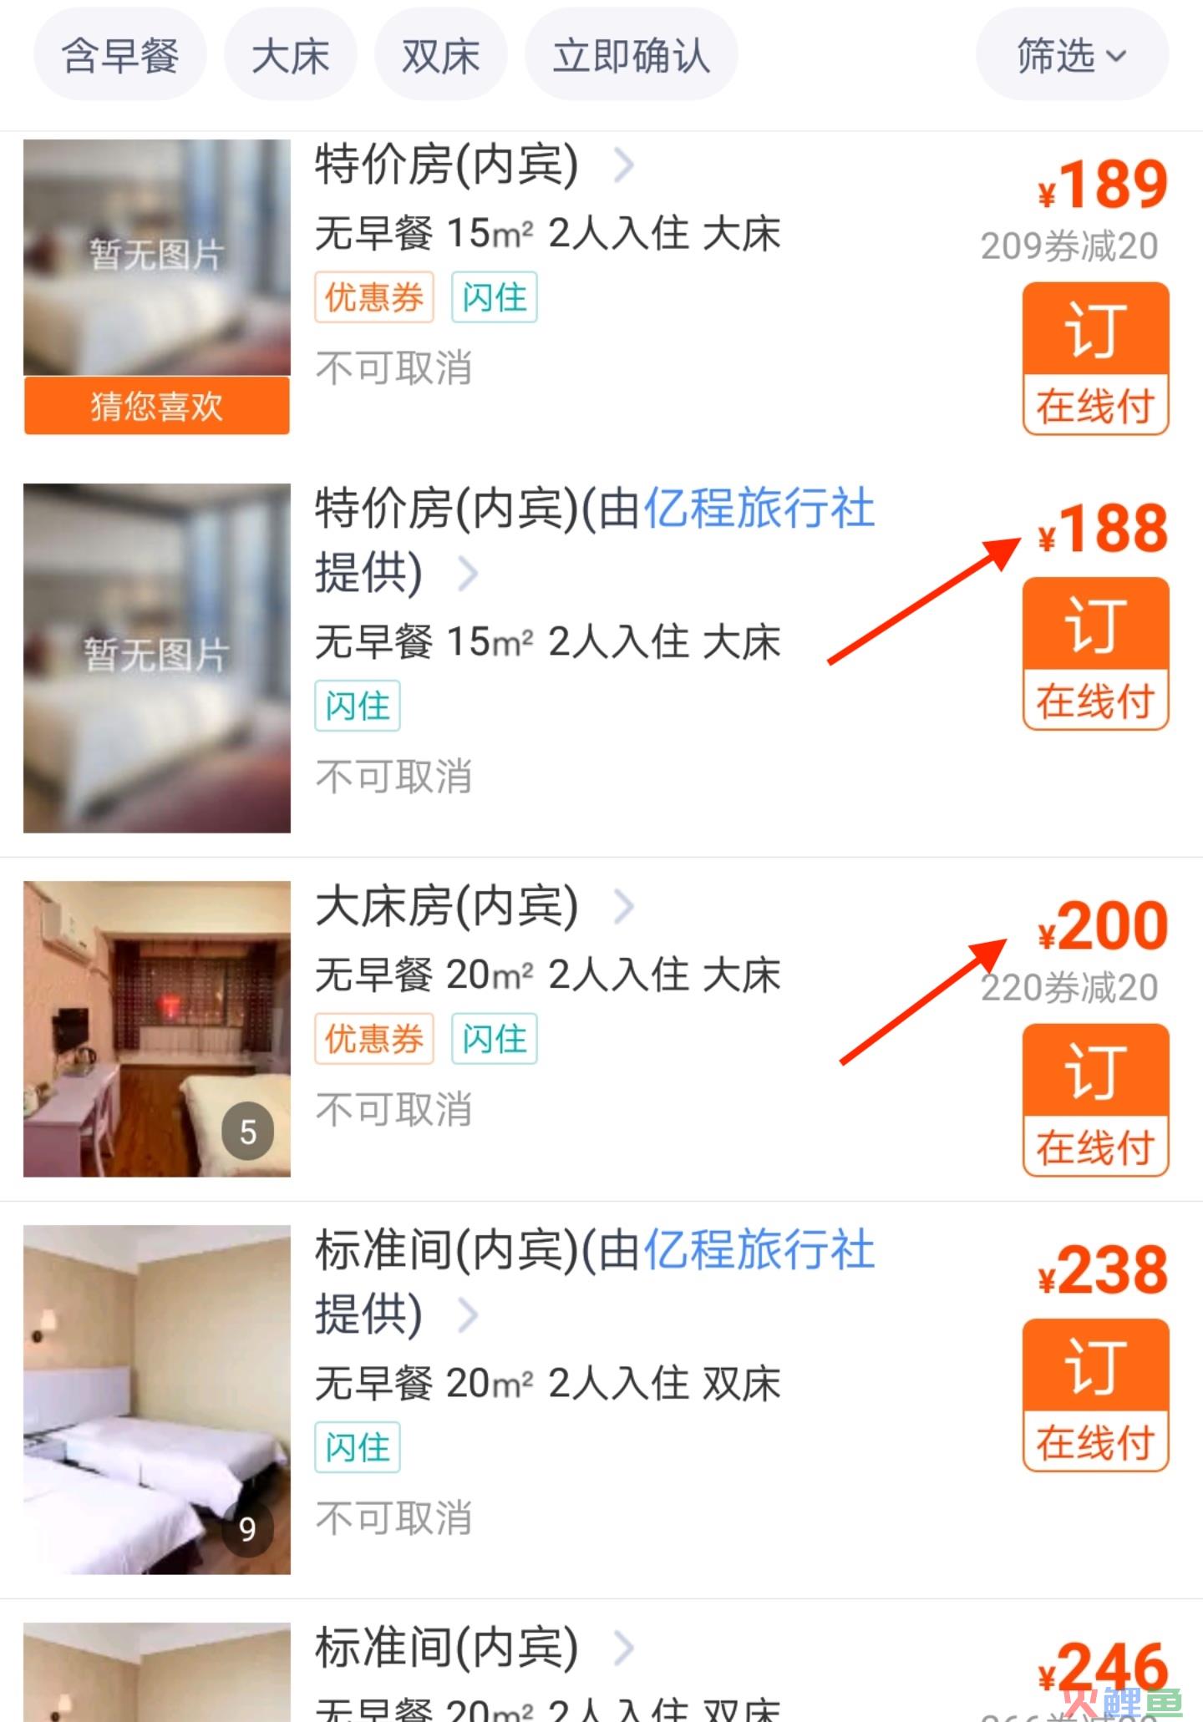This screenshot has height=1722, width=1203.
Task: Expand chevron beside 标准间 亿程旅行社 提供
Action: (x=468, y=1314)
